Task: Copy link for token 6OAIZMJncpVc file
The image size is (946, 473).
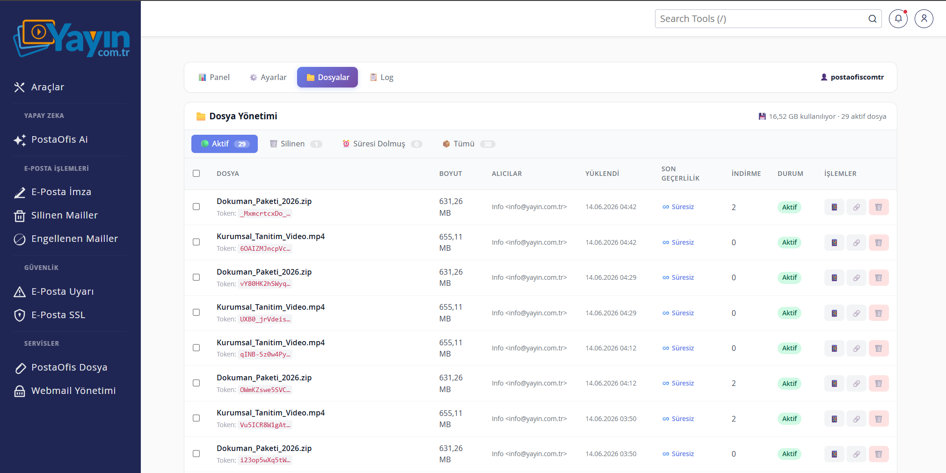Action: click(x=856, y=242)
